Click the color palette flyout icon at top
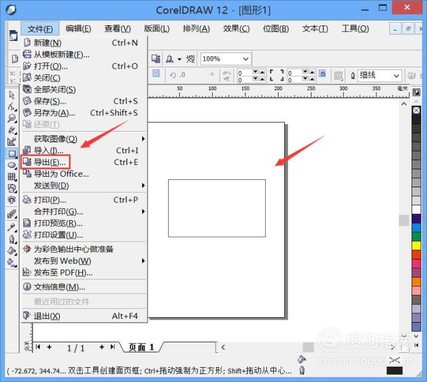Viewport: 427px width, 382px height. (x=416, y=92)
